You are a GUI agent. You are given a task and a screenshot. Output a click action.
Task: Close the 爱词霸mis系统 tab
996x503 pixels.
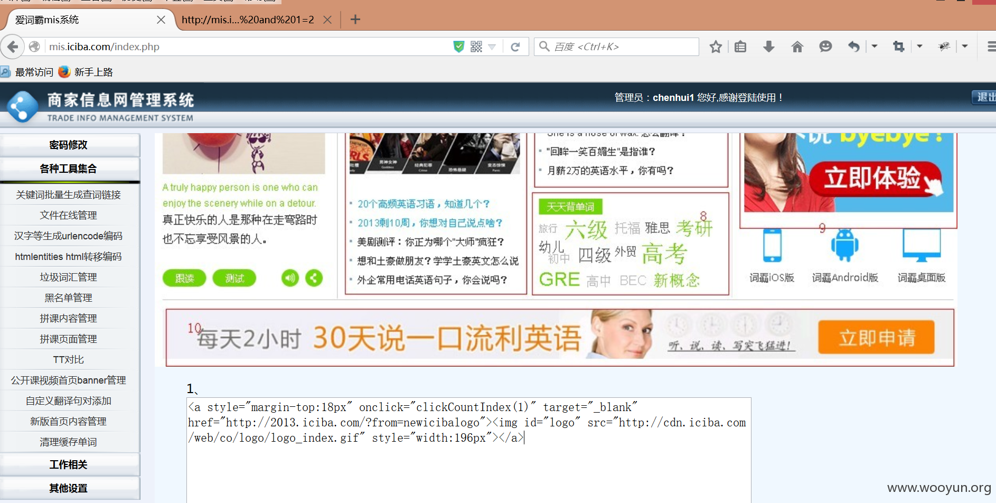point(161,20)
